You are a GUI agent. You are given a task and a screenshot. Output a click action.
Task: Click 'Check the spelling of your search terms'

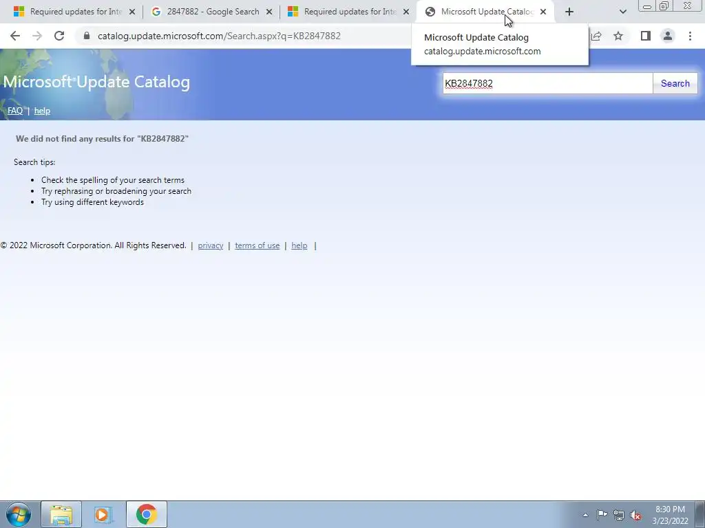click(113, 180)
